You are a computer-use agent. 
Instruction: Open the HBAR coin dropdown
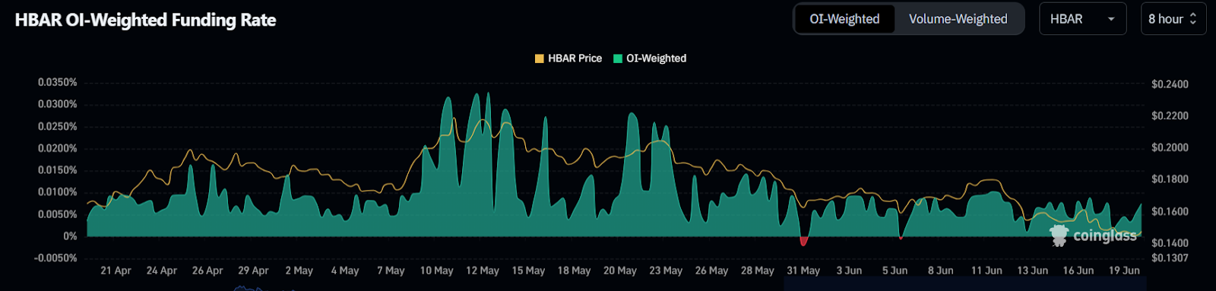coord(1082,19)
